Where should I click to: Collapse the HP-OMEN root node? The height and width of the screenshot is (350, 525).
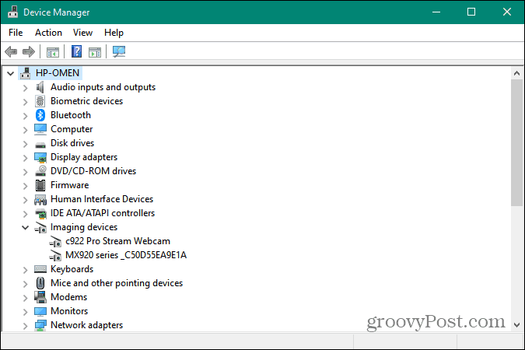click(11, 73)
